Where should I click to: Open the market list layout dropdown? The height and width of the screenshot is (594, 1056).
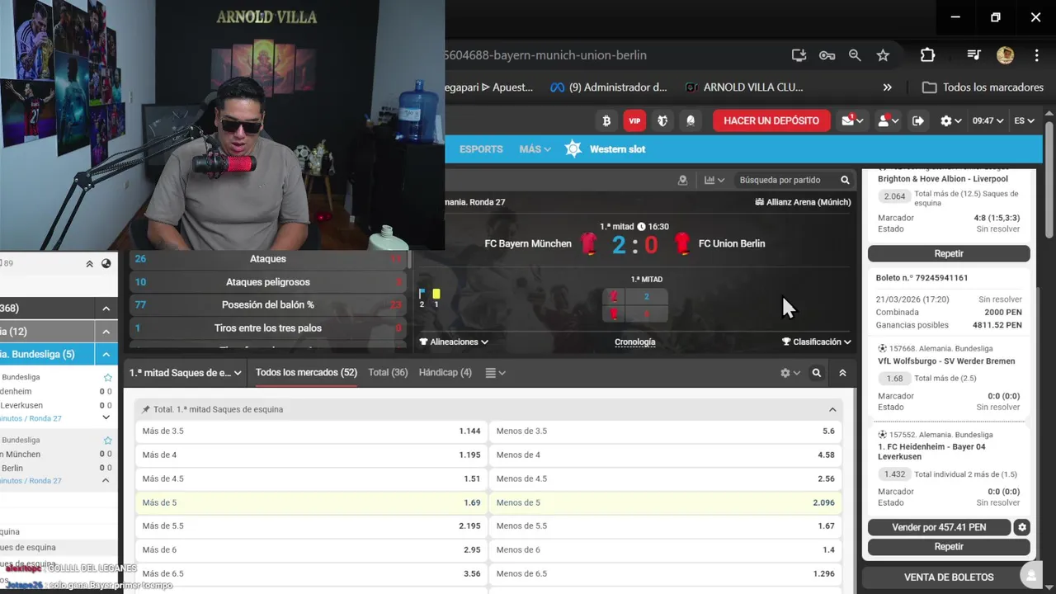pyautogui.click(x=495, y=373)
